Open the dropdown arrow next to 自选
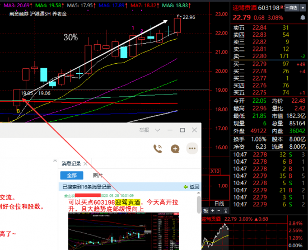 click(303, 8)
